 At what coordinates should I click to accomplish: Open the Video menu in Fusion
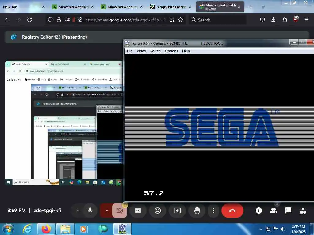(141, 51)
